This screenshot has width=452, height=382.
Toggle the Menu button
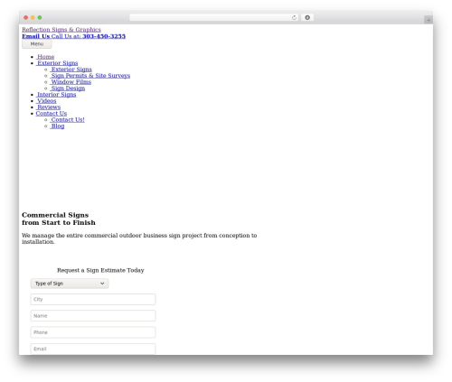37,44
